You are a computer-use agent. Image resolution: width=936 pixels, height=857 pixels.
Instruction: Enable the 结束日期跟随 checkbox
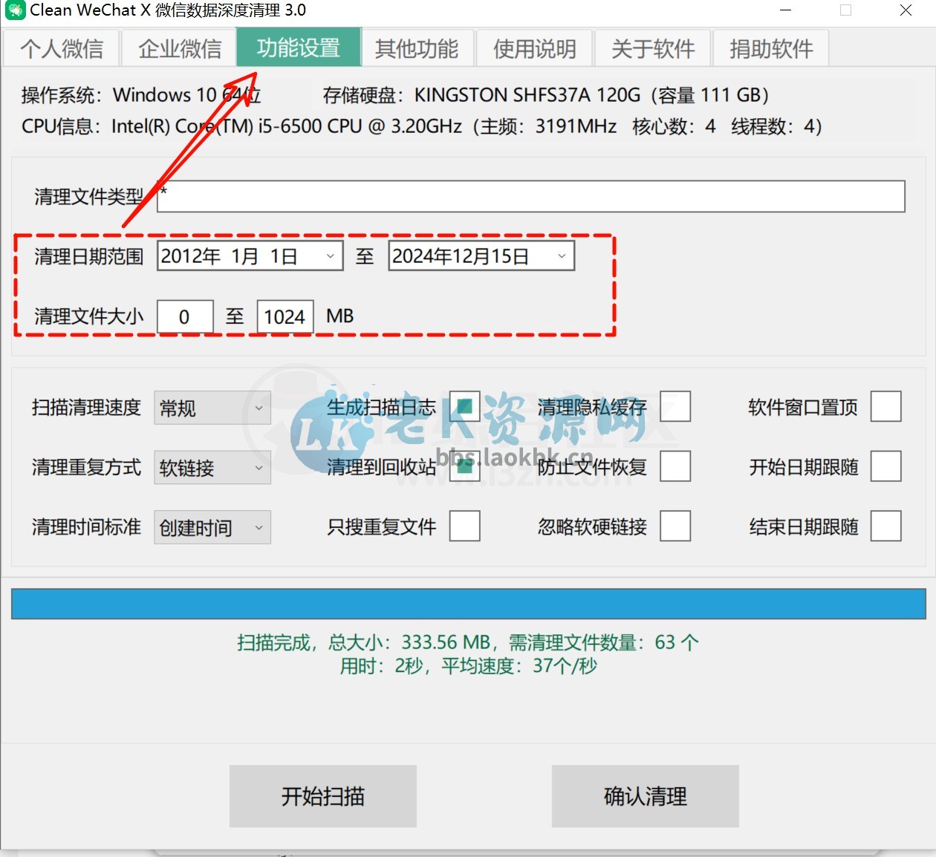click(886, 526)
